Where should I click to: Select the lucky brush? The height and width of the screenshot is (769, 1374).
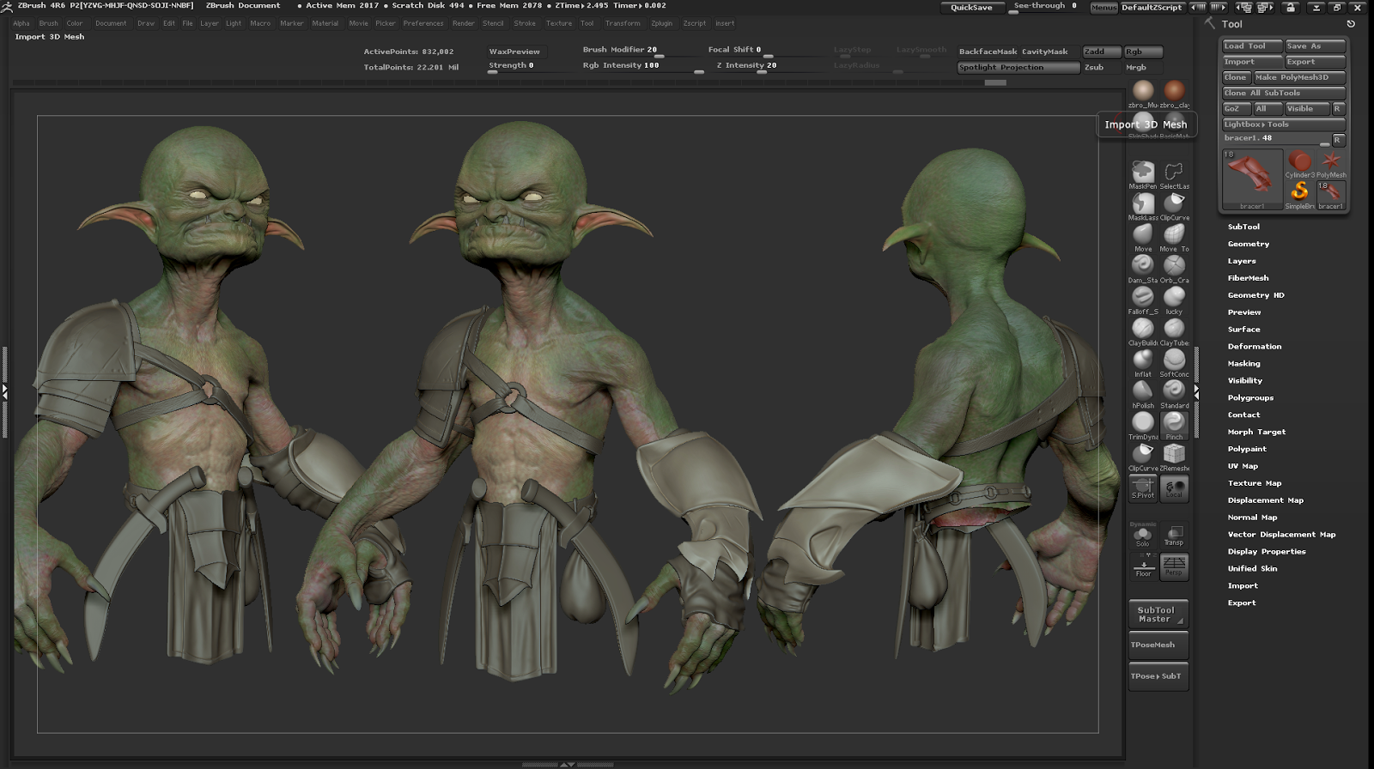1174,299
